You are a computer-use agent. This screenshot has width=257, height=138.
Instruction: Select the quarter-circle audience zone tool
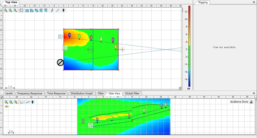pos(32,11)
